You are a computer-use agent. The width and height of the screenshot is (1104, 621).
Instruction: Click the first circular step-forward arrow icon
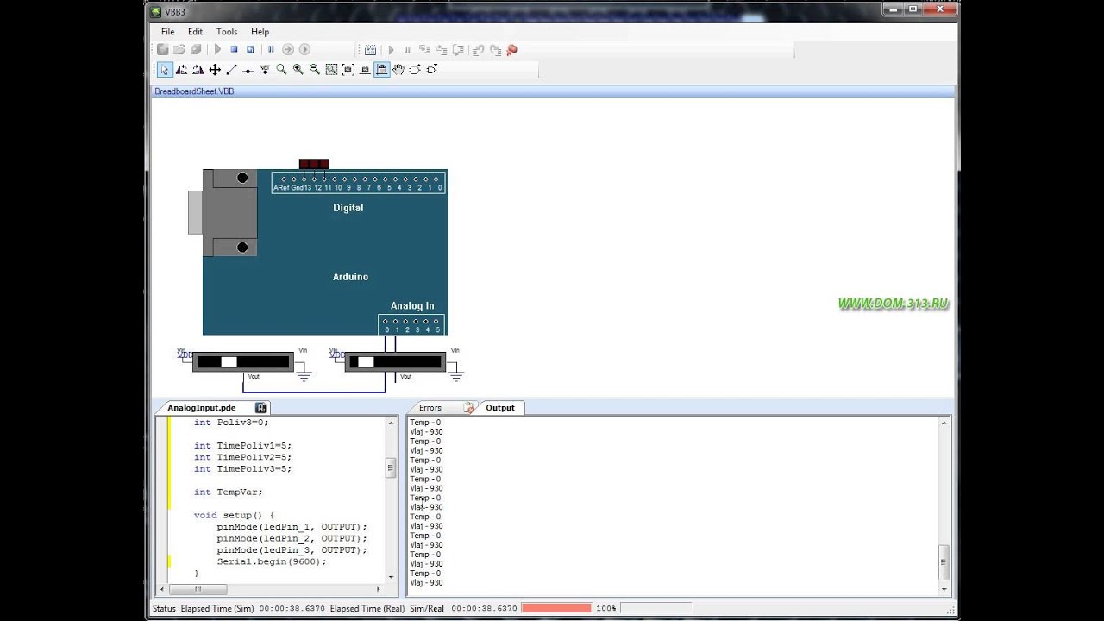(288, 50)
